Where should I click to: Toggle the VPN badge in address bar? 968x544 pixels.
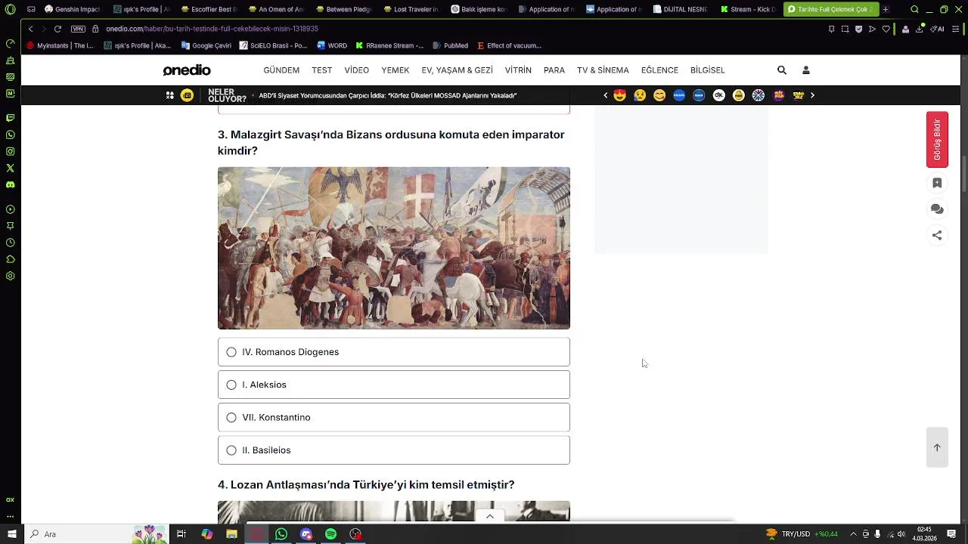(x=78, y=29)
